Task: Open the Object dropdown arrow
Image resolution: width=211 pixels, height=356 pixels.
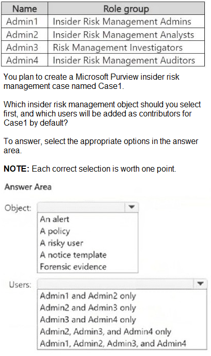Action: (x=132, y=207)
